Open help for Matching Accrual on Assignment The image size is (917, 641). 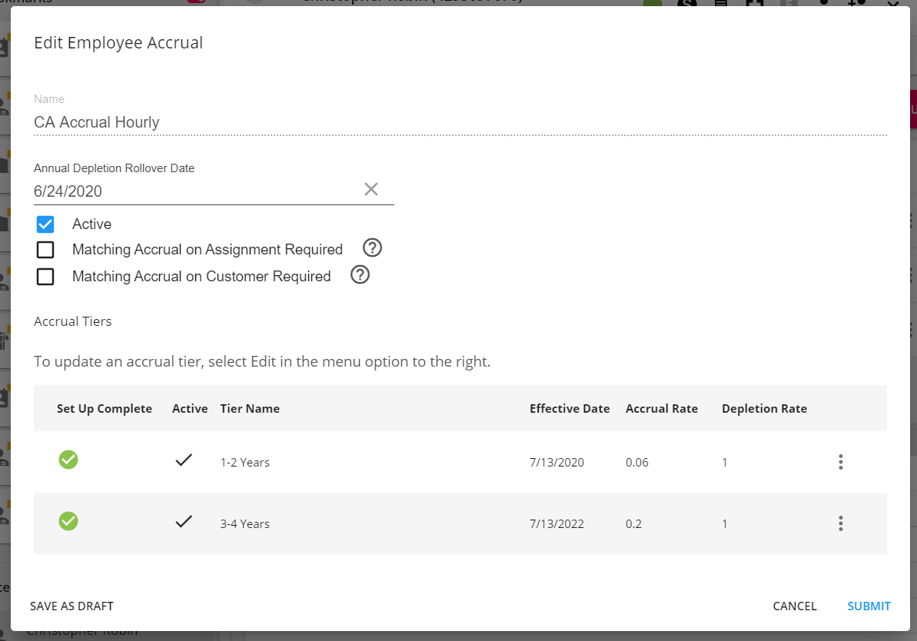click(x=373, y=248)
